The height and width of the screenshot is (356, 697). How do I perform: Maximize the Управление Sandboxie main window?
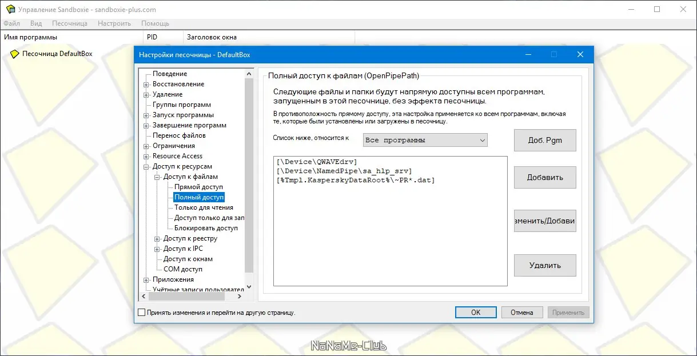point(657,9)
